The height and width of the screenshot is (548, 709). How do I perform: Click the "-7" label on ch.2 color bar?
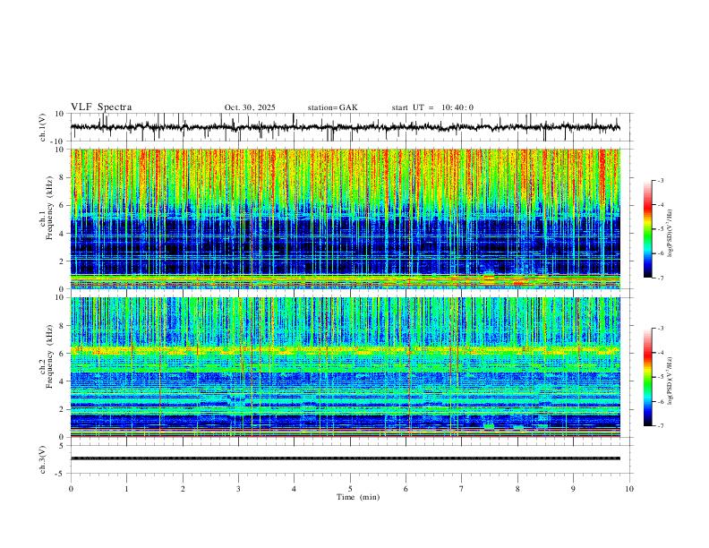point(661,425)
